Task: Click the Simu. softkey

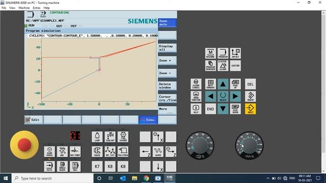Action: click(x=148, y=120)
